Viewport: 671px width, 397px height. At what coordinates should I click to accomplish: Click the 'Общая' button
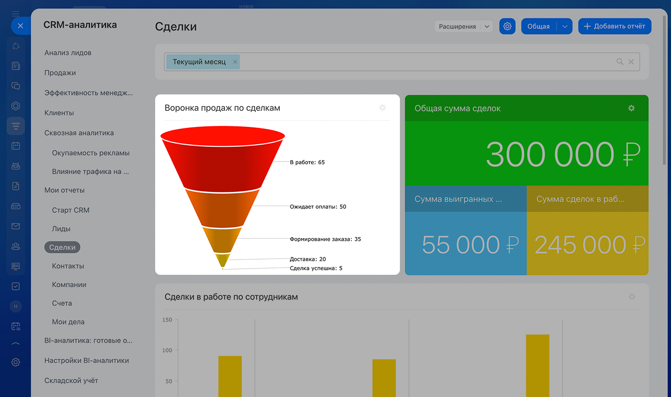point(538,26)
